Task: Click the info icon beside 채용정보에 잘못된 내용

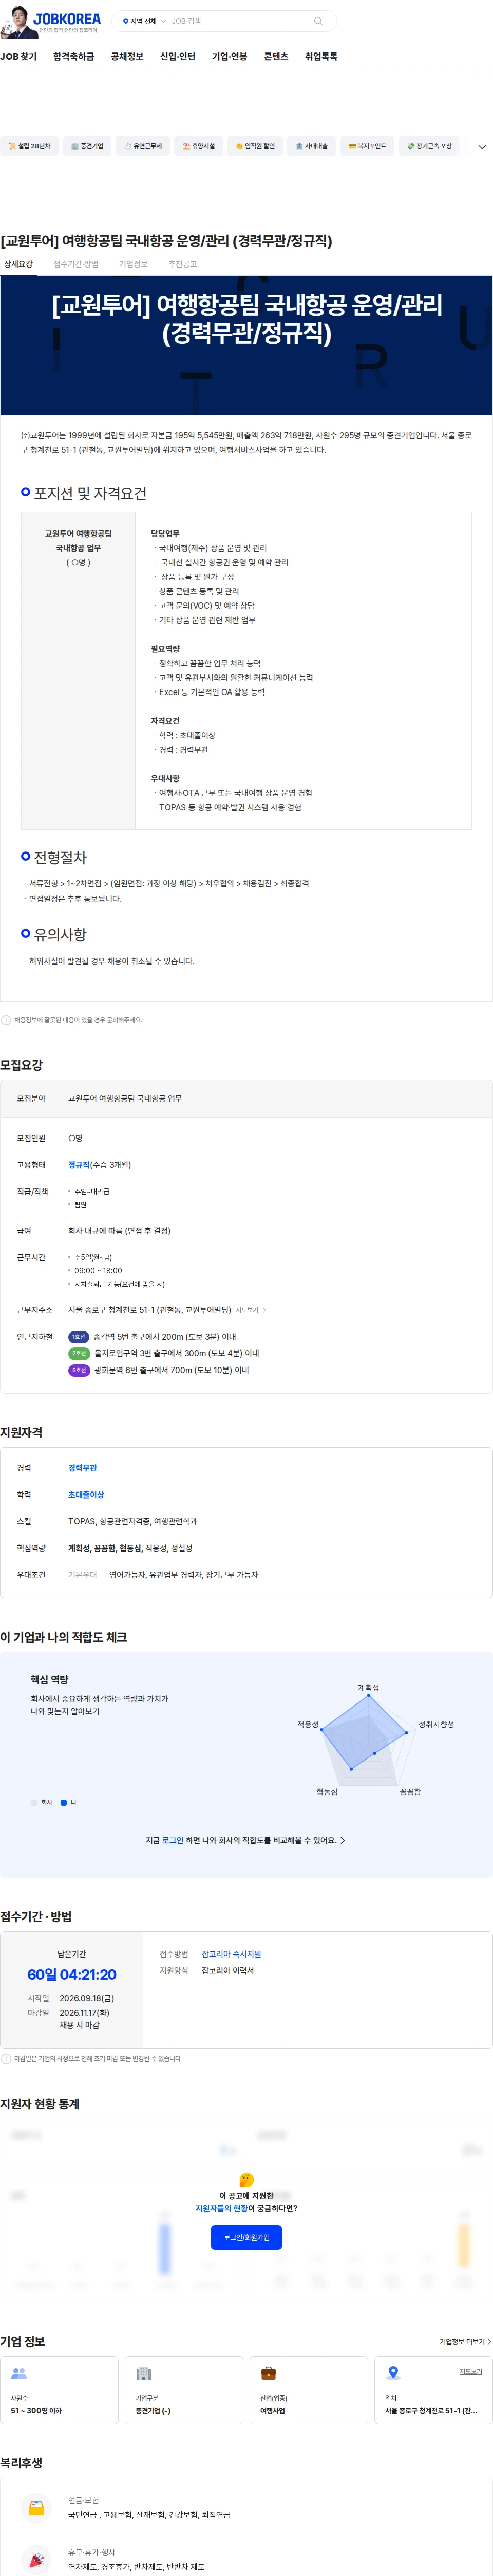Action: [6, 1020]
